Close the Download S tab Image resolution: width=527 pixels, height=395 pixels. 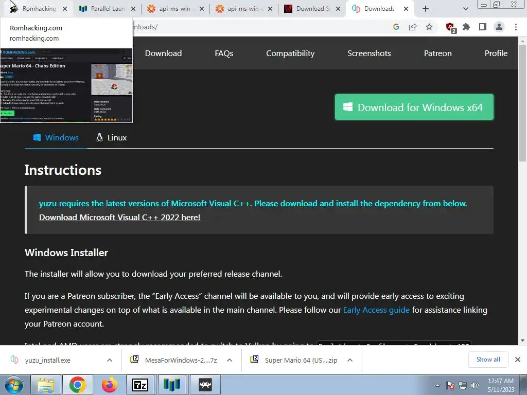pos(339,9)
